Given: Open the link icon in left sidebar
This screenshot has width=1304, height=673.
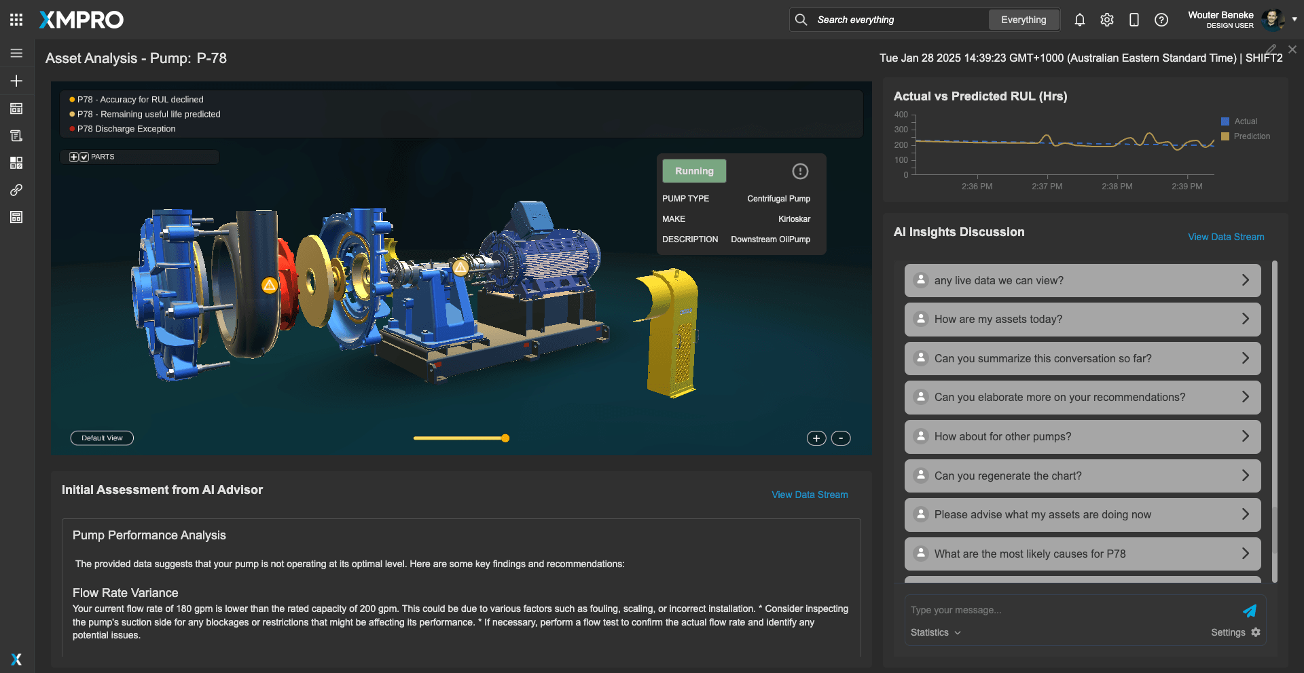Looking at the screenshot, I should (x=16, y=190).
